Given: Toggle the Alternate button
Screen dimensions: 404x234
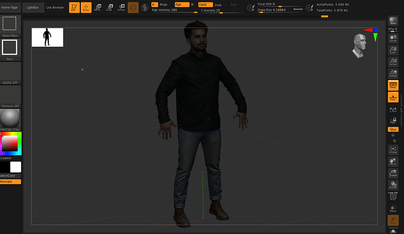Looking at the screenshot, I should point(10,182).
